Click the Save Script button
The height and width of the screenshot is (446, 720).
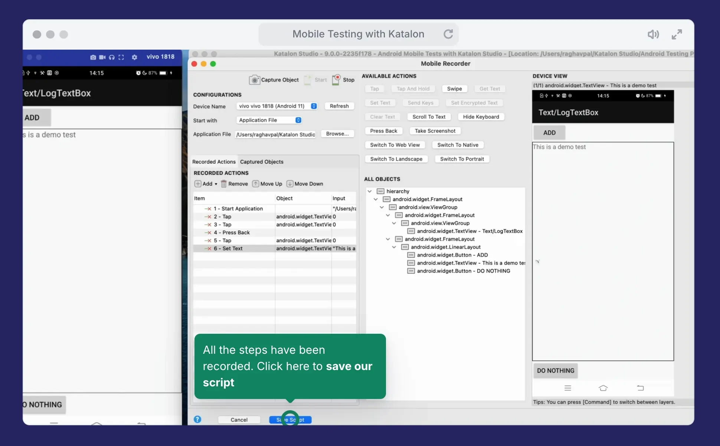pyautogui.click(x=290, y=420)
